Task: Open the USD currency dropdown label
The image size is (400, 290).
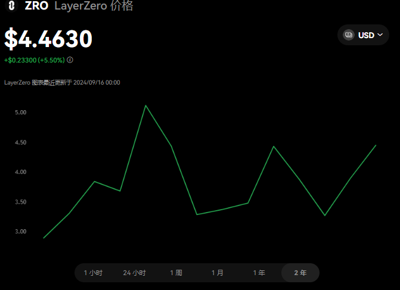Action: (x=365, y=35)
